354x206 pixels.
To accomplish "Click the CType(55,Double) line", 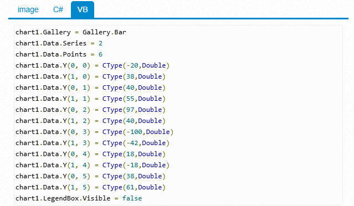I will 90,99.
